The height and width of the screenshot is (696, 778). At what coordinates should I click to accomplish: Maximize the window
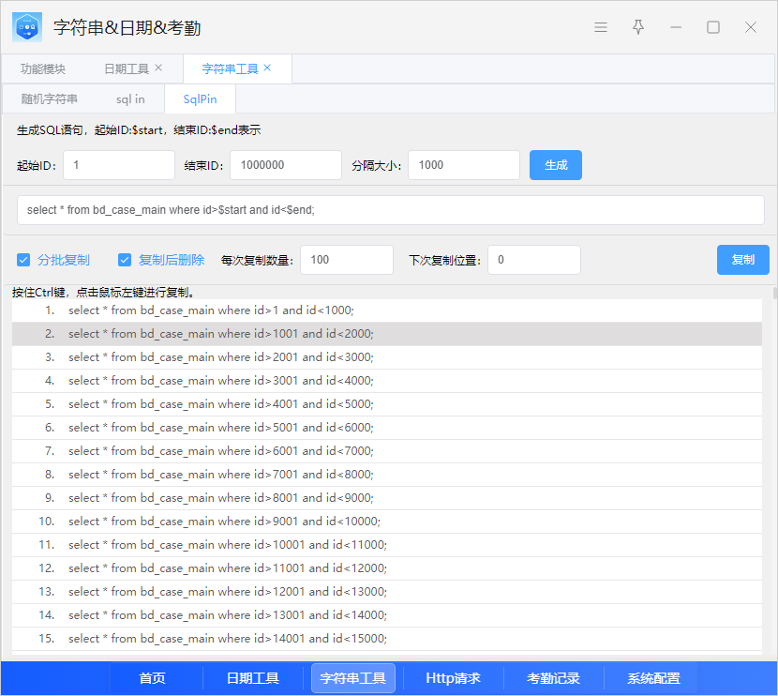(x=713, y=27)
